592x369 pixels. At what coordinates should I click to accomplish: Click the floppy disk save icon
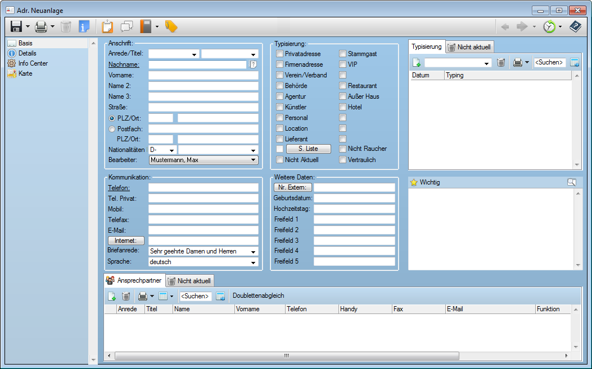point(16,26)
